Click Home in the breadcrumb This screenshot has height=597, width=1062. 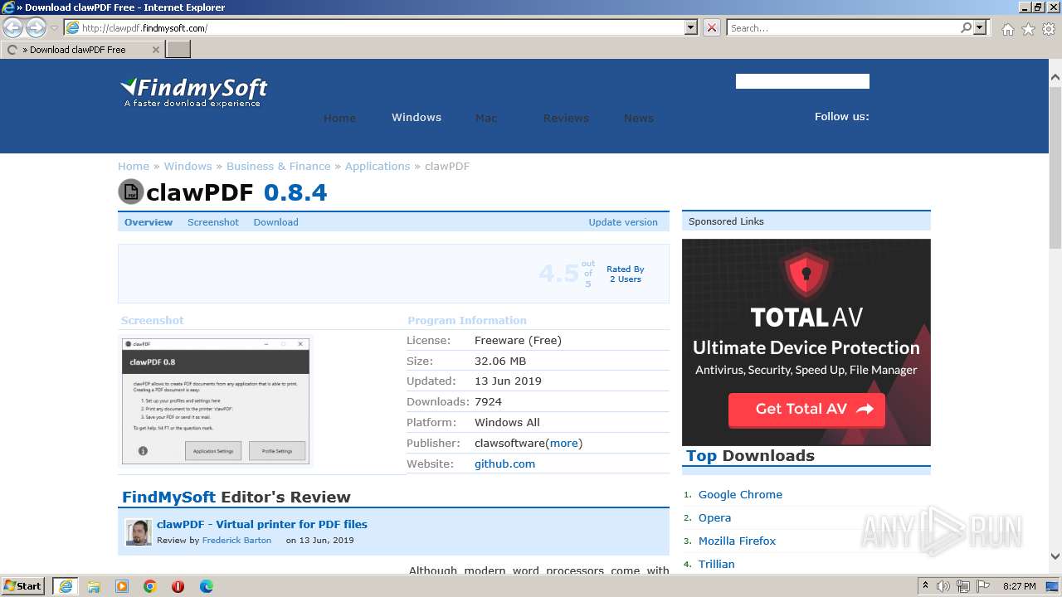134,166
